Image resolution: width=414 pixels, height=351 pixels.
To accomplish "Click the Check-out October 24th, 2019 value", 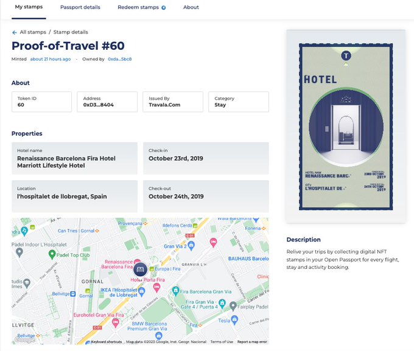I will tap(176, 196).
